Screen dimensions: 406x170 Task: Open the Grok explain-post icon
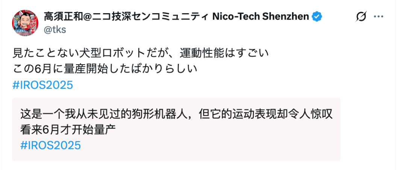pyautogui.click(x=361, y=17)
